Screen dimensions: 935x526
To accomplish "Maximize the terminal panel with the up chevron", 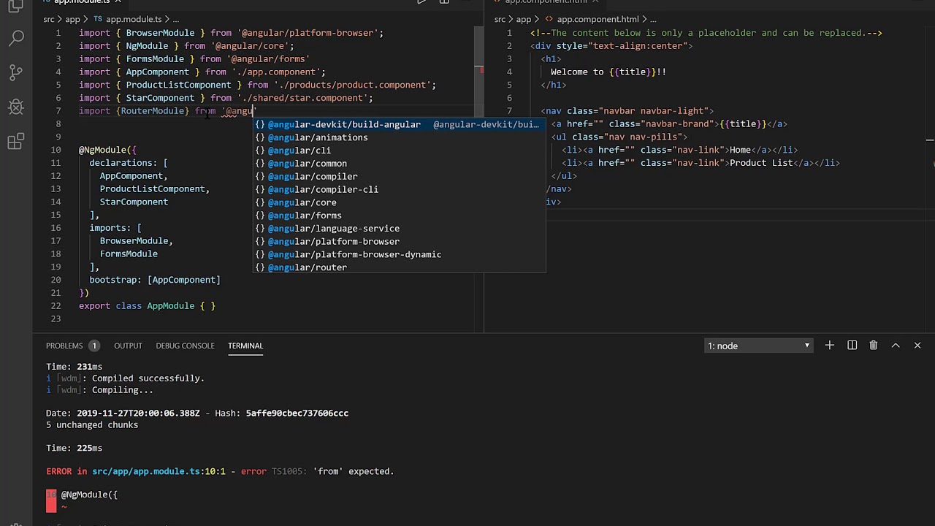I will [896, 346].
